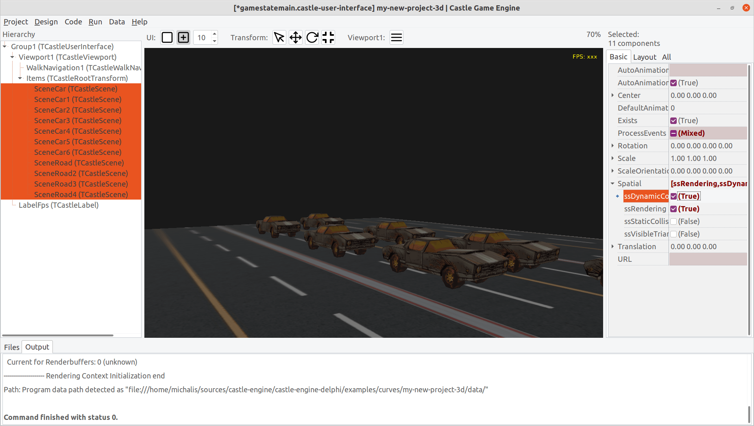Uncheck ssRendering under Spatial
The image size is (754, 426).
[x=674, y=209]
